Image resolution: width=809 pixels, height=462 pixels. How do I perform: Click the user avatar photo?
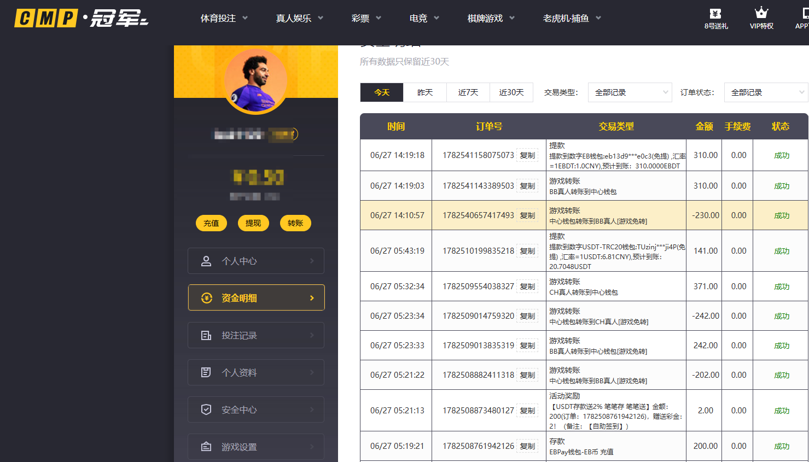coord(255,81)
